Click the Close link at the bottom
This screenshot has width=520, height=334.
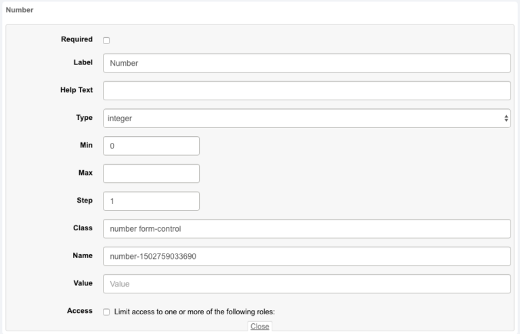point(260,327)
